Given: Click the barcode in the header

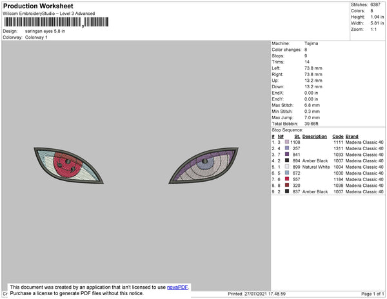Looking at the screenshot, I should [56, 22].
